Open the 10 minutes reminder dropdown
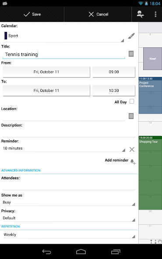 click(x=64, y=148)
